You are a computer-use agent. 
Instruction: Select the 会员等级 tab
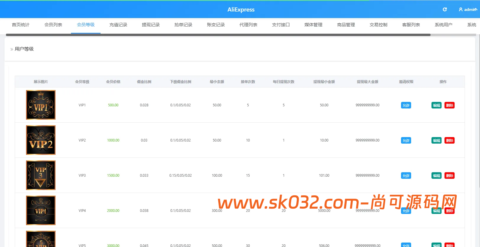click(86, 25)
